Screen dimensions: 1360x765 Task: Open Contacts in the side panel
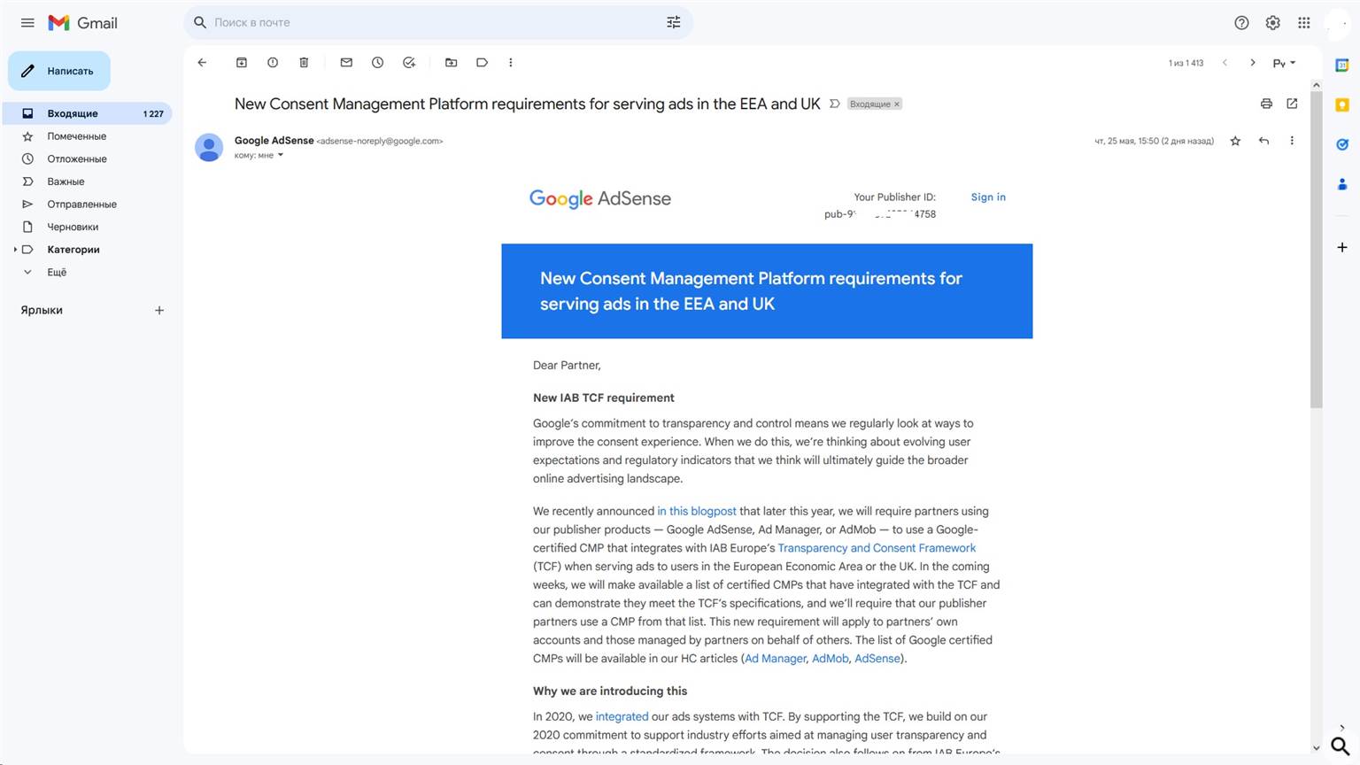[x=1342, y=184]
